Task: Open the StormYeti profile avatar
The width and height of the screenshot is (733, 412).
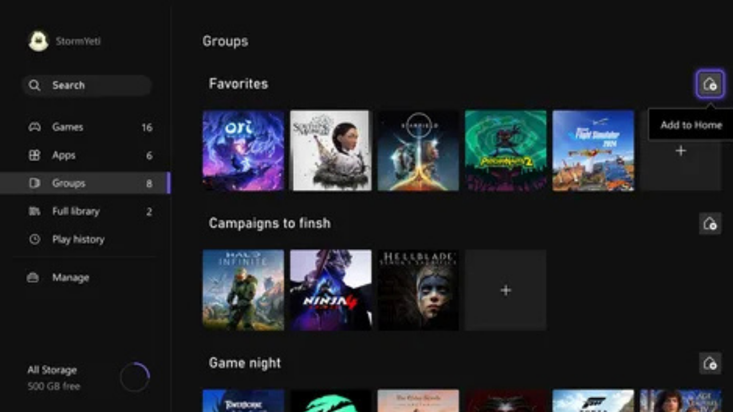Action: click(x=38, y=41)
